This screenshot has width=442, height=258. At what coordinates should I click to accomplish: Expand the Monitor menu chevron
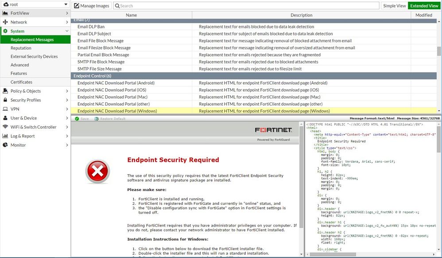[67, 145]
